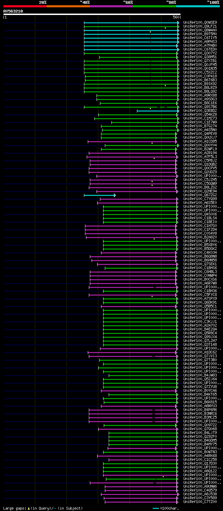Open hit UniRef100_Q0WSE9

click(x=200, y=22)
